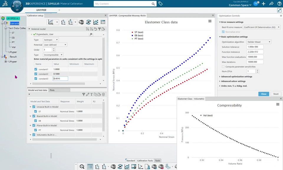Uncheck Biaxial Built-in Model checkbox
Viewport: 283px width, 170px height.
[x=34, y=116]
